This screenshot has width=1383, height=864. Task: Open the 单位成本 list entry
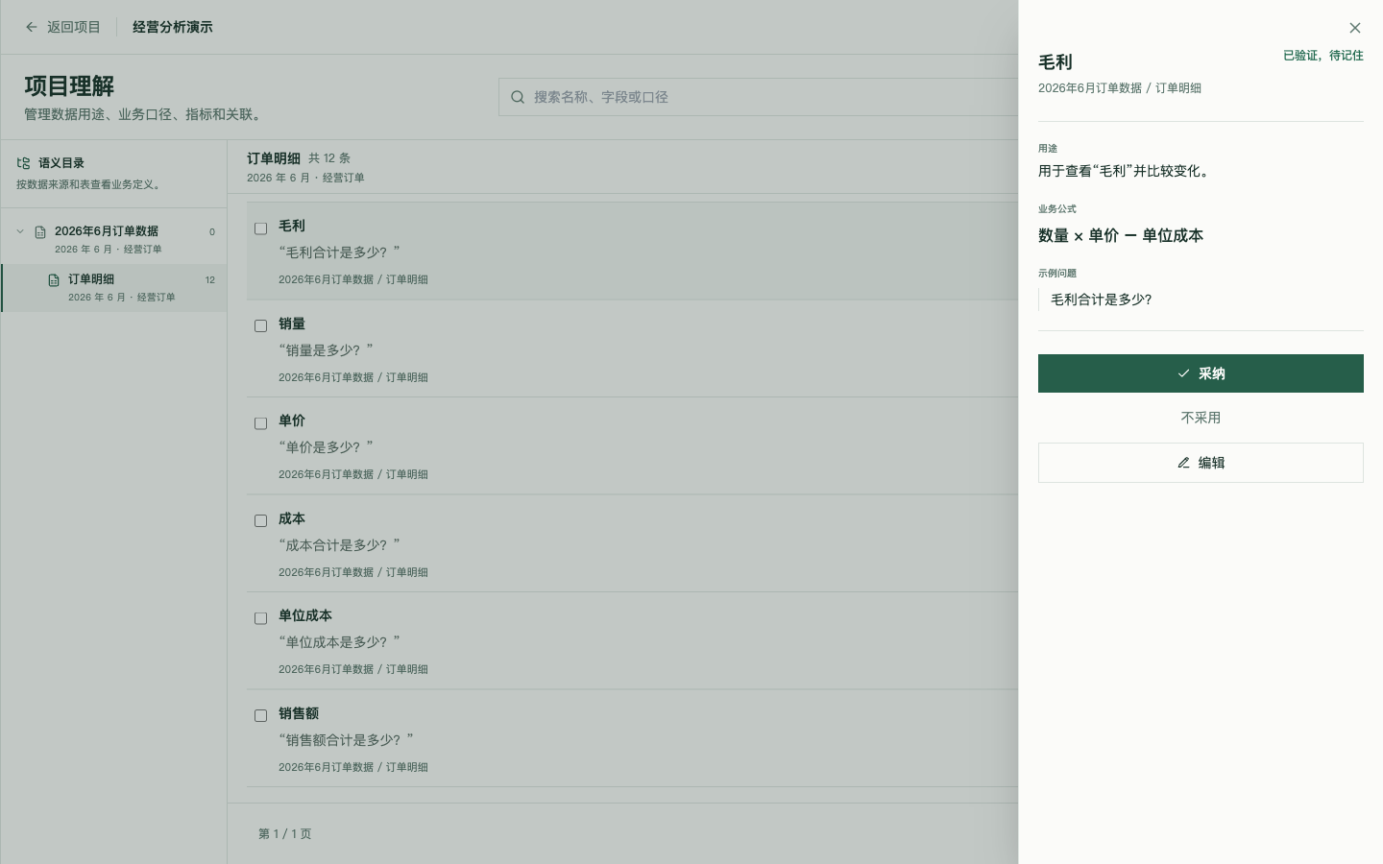click(632, 641)
